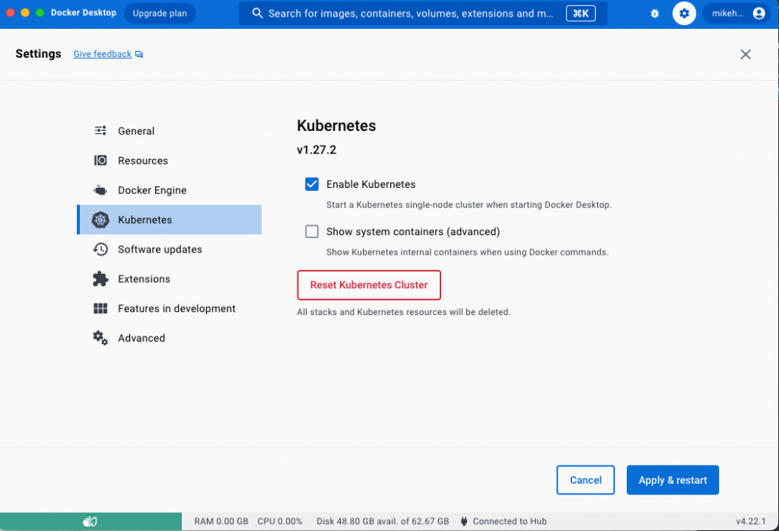The image size is (779, 531).
Task: Click the Advanced gears icon
Action: tap(100, 338)
